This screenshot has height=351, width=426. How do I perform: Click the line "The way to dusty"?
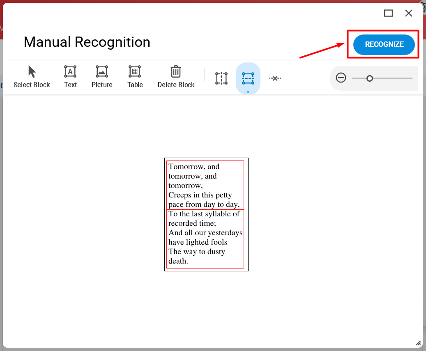pyautogui.click(x=197, y=252)
